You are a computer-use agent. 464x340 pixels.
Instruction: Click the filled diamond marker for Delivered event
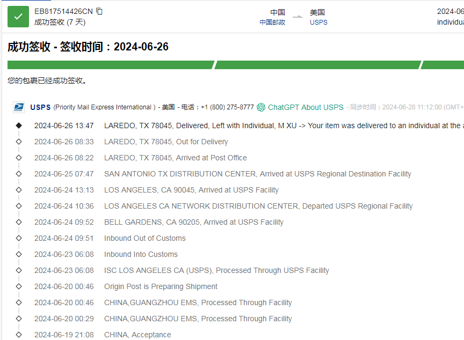tap(19, 125)
